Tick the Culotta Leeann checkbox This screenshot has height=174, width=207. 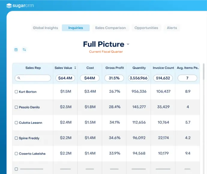[x=16, y=123]
